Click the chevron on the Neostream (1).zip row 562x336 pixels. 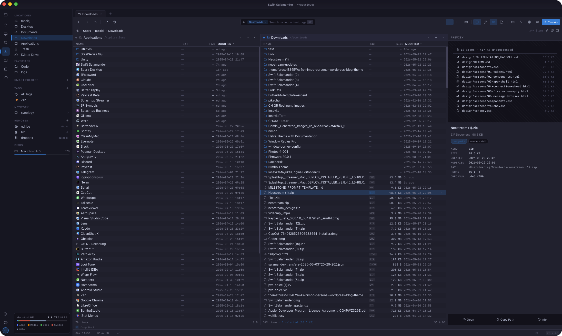click(441, 193)
